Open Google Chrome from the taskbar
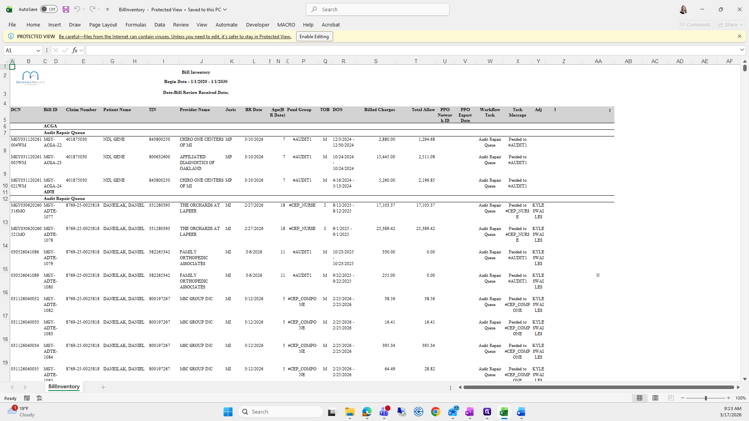749x421 pixels. [x=435, y=412]
